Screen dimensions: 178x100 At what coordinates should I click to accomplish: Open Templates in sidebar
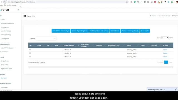pyautogui.click(x=4, y=87)
